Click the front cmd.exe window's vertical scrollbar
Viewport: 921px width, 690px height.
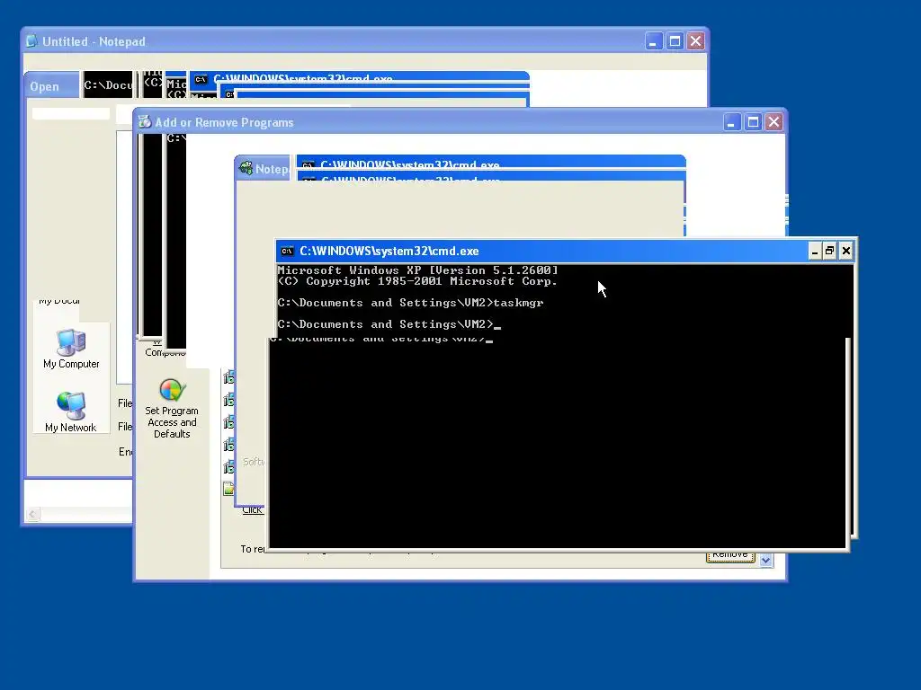pyautogui.click(x=848, y=443)
